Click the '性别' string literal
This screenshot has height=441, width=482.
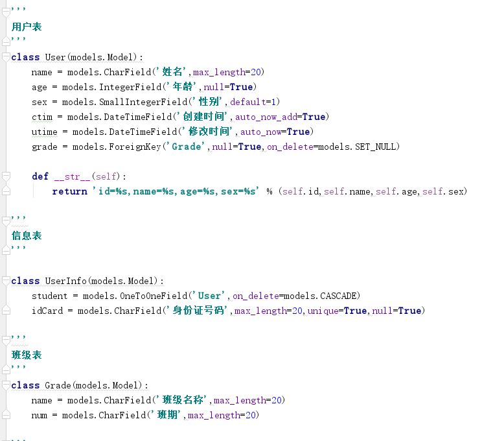(209, 101)
